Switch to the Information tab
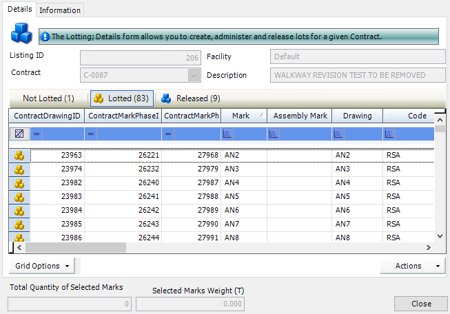 [60, 10]
